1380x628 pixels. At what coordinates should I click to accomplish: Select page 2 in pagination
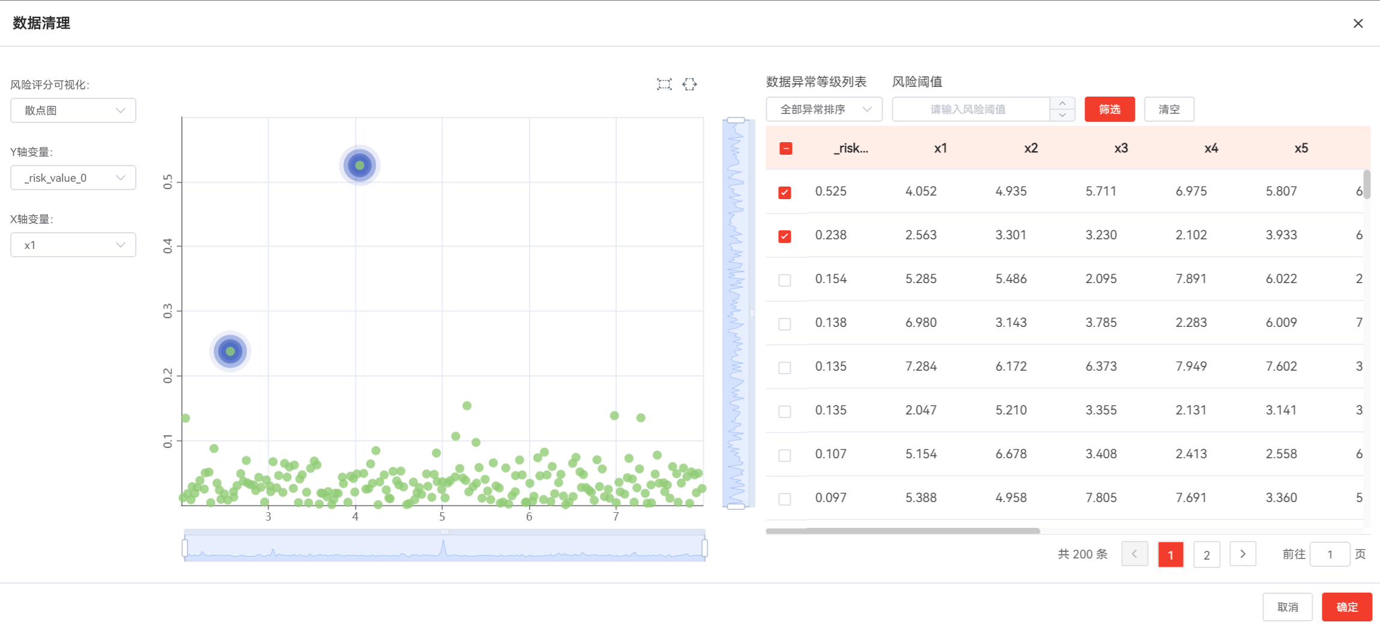point(1206,555)
